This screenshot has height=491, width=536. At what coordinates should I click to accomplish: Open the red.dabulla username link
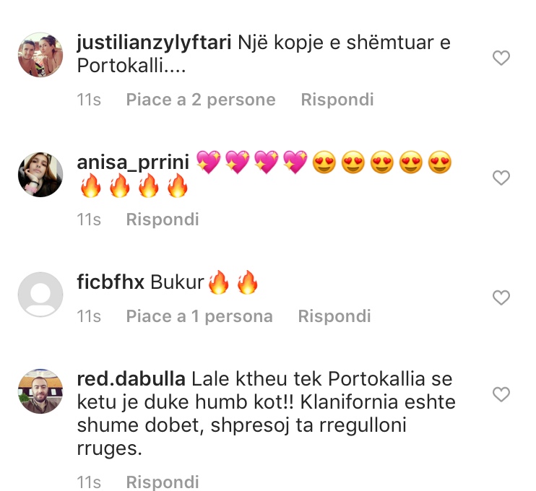click(x=131, y=379)
